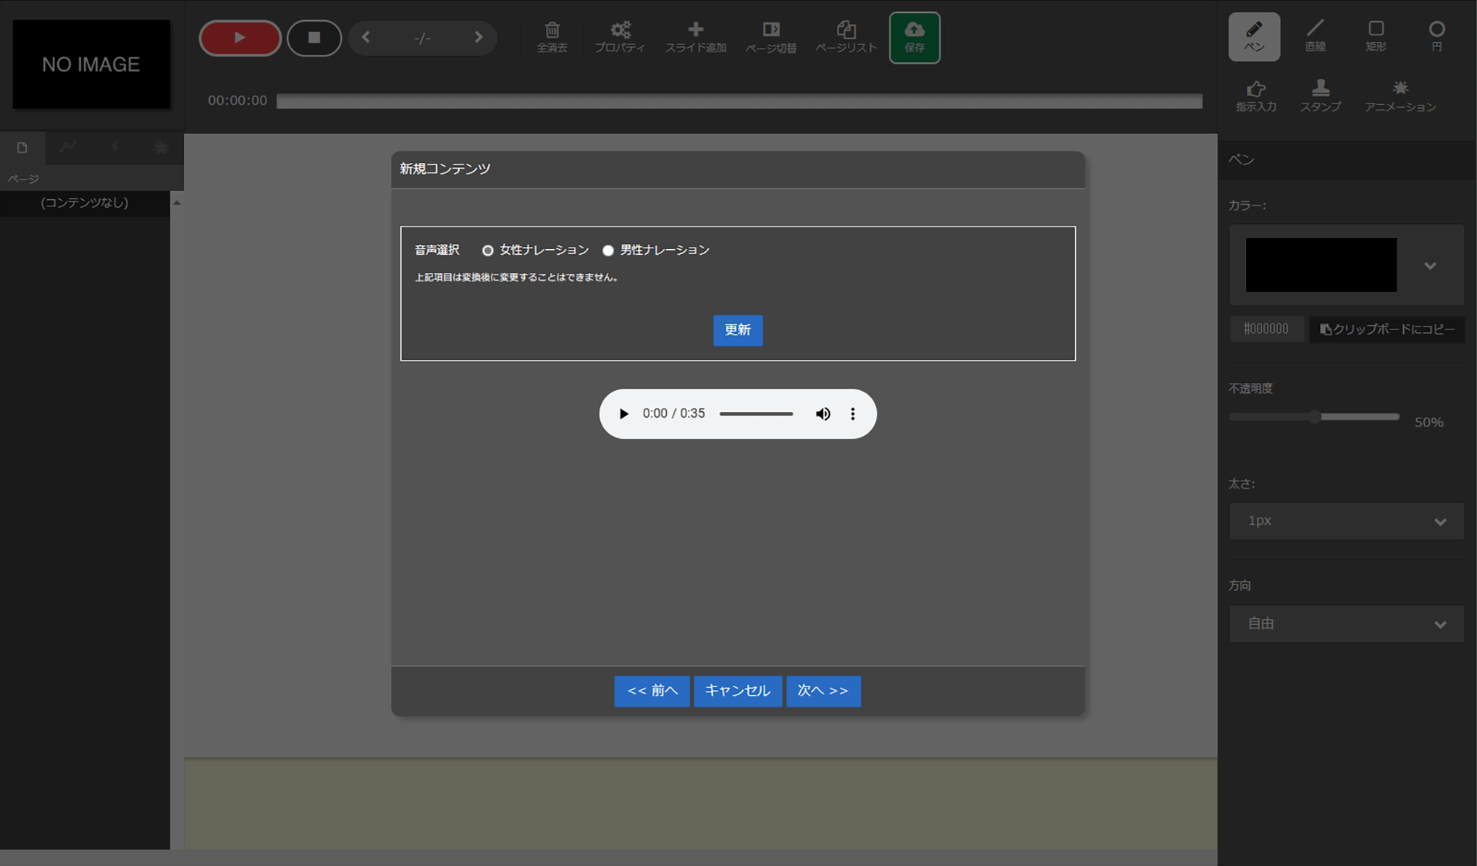Adjust the 不透明度 opacity slider
This screenshot has height=866, width=1477.
pos(1314,417)
